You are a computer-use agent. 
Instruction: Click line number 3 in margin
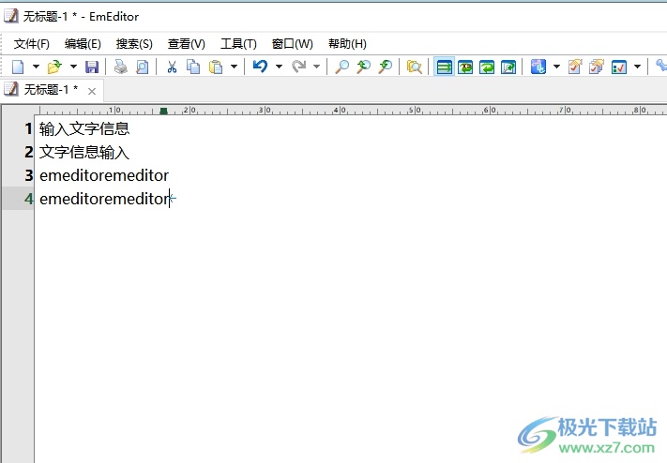pos(28,175)
